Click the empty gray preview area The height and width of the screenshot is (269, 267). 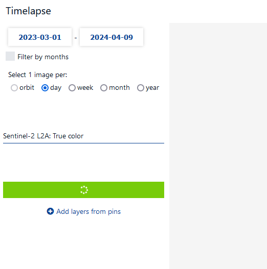click(218, 146)
